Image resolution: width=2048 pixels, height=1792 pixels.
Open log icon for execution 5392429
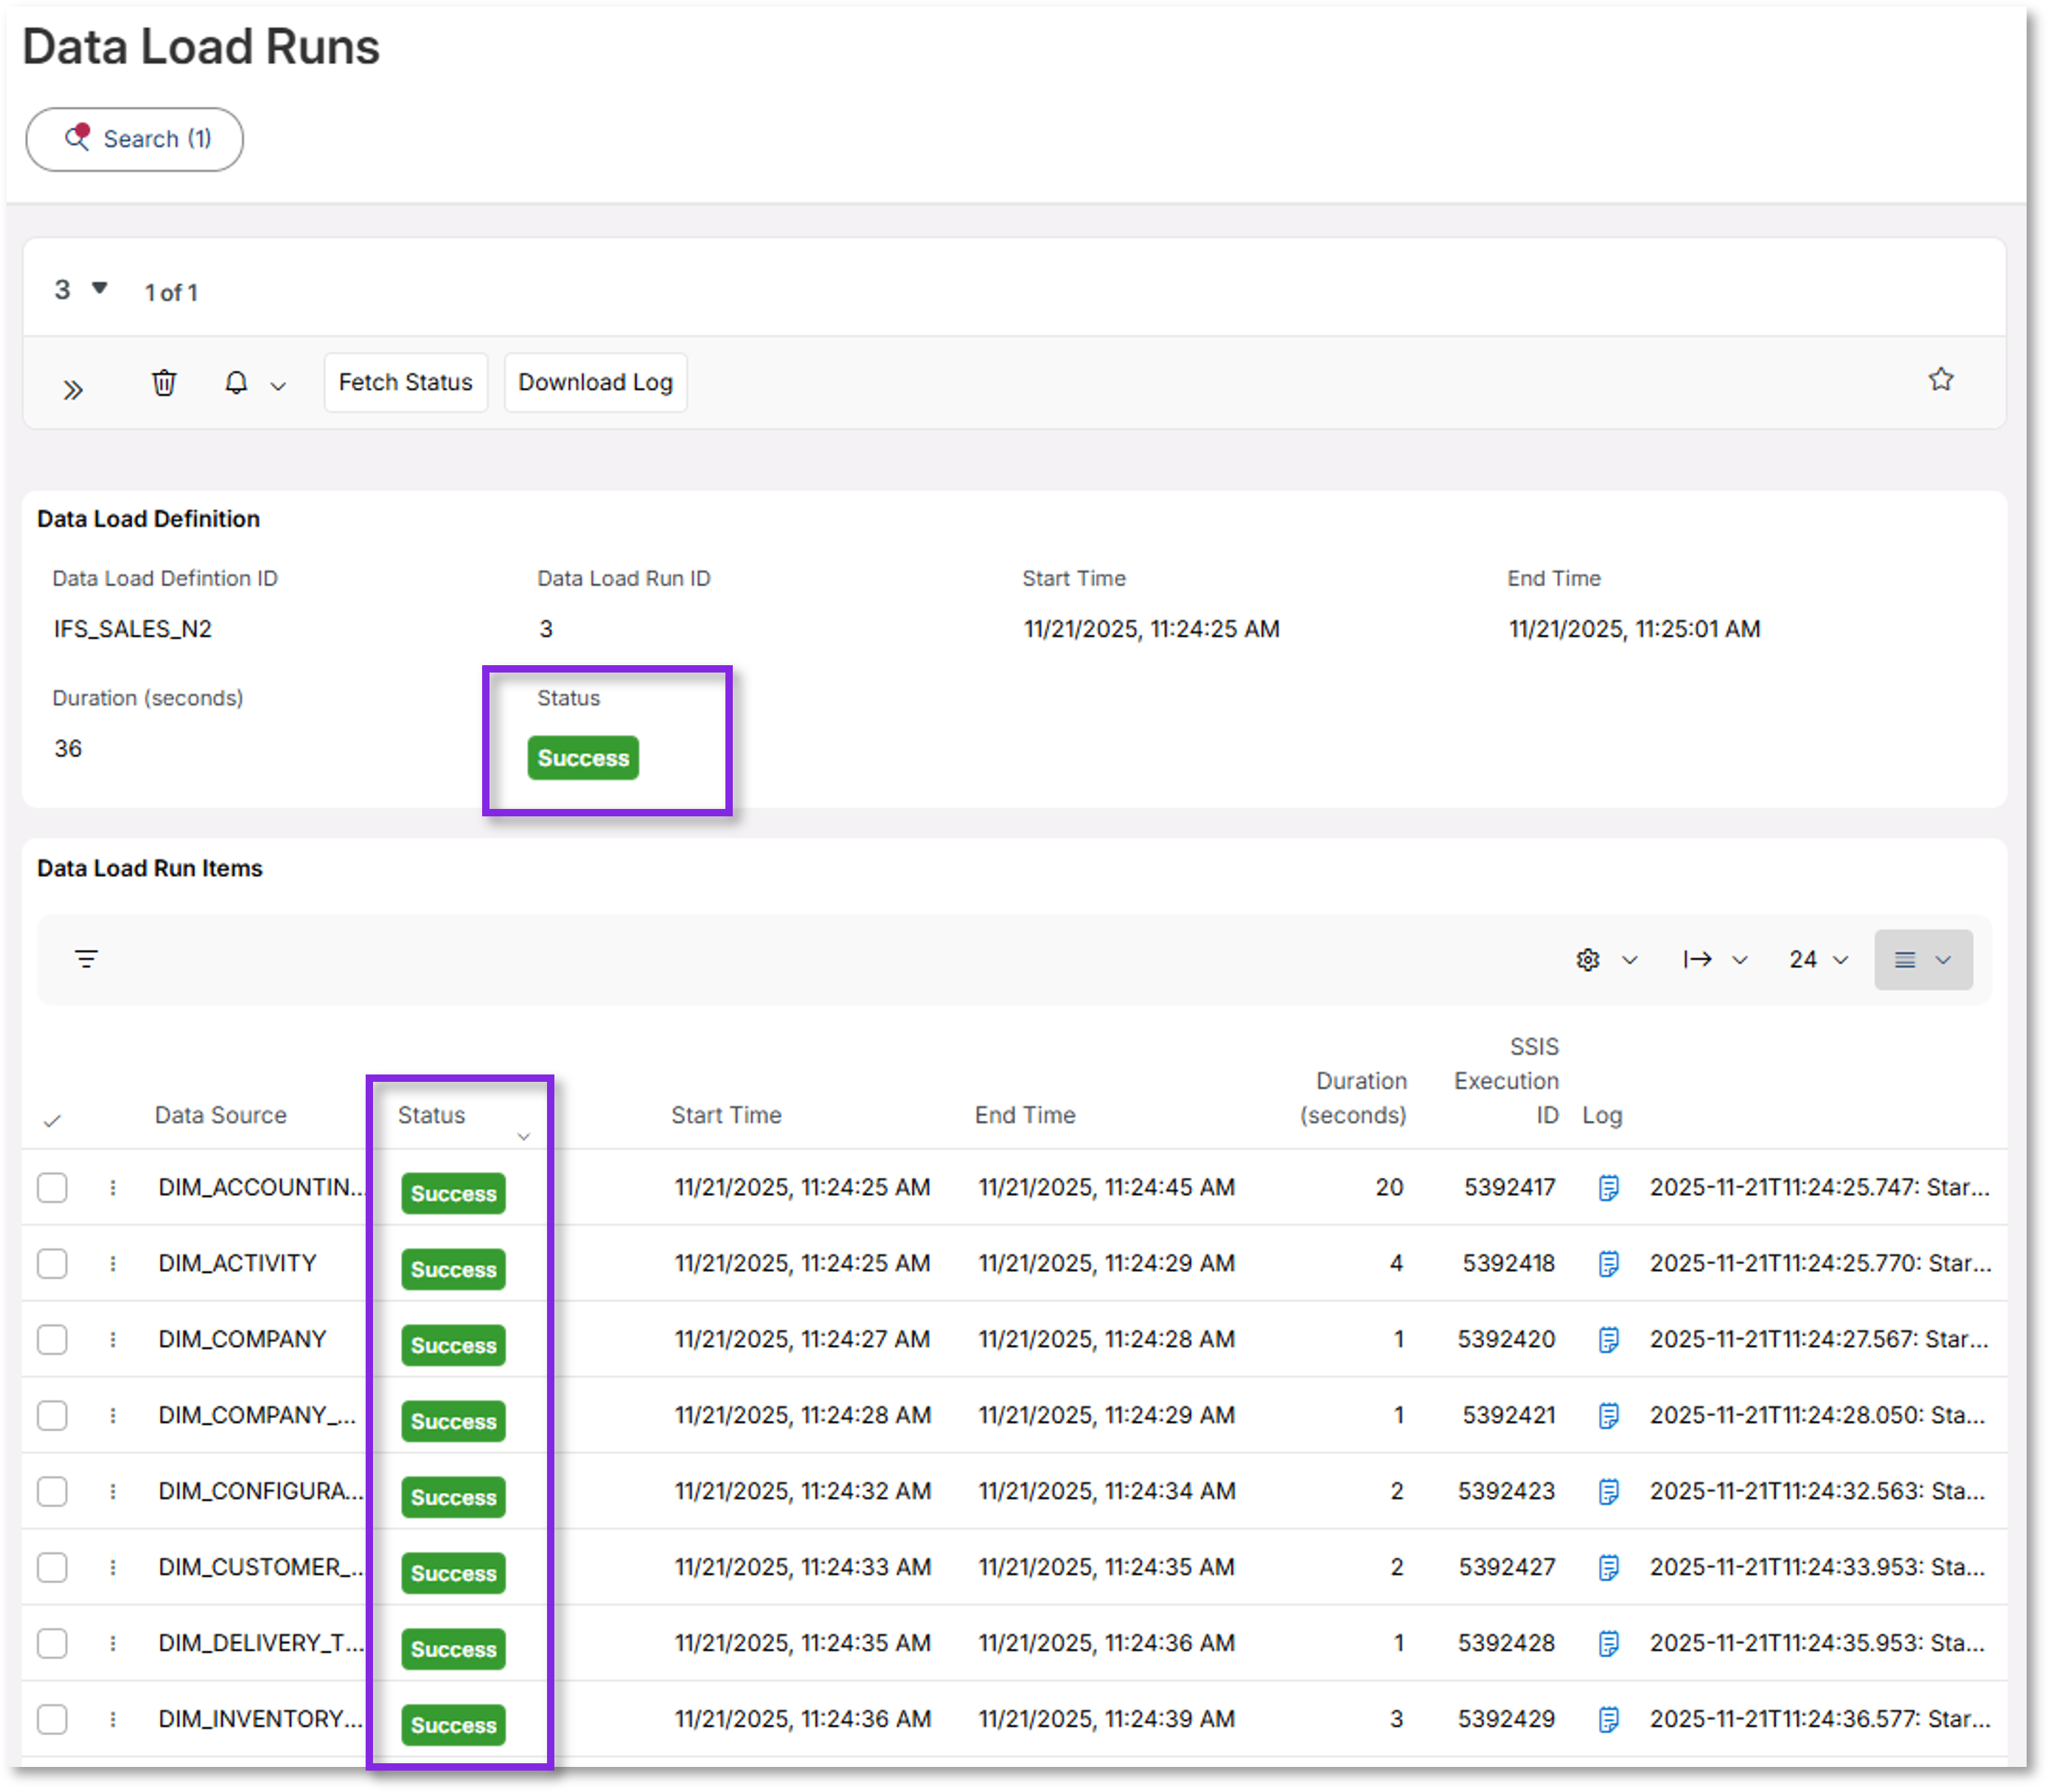tap(1608, 1720)
